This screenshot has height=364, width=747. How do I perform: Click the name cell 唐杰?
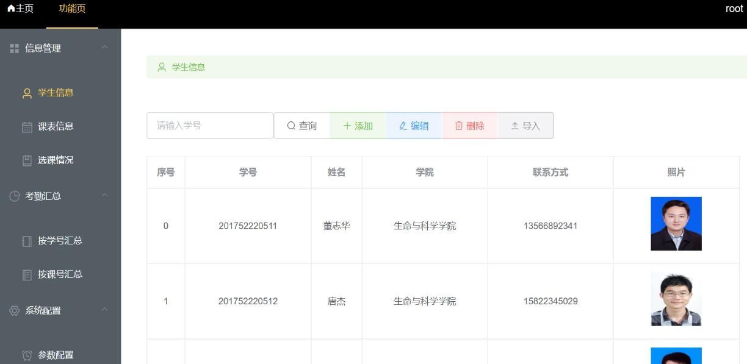(x=336, y=301)
